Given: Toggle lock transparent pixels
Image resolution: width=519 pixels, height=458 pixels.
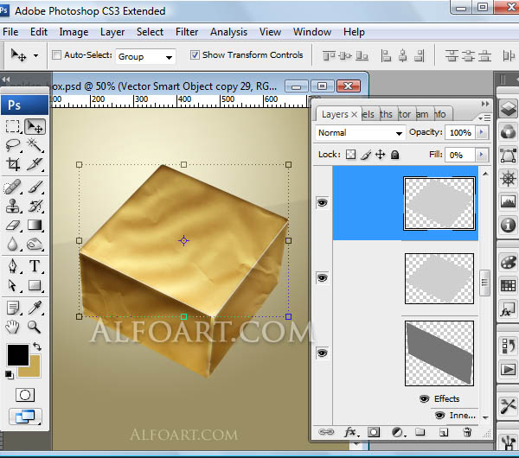Looking at the screenshot, I should (x=350, y=155).
